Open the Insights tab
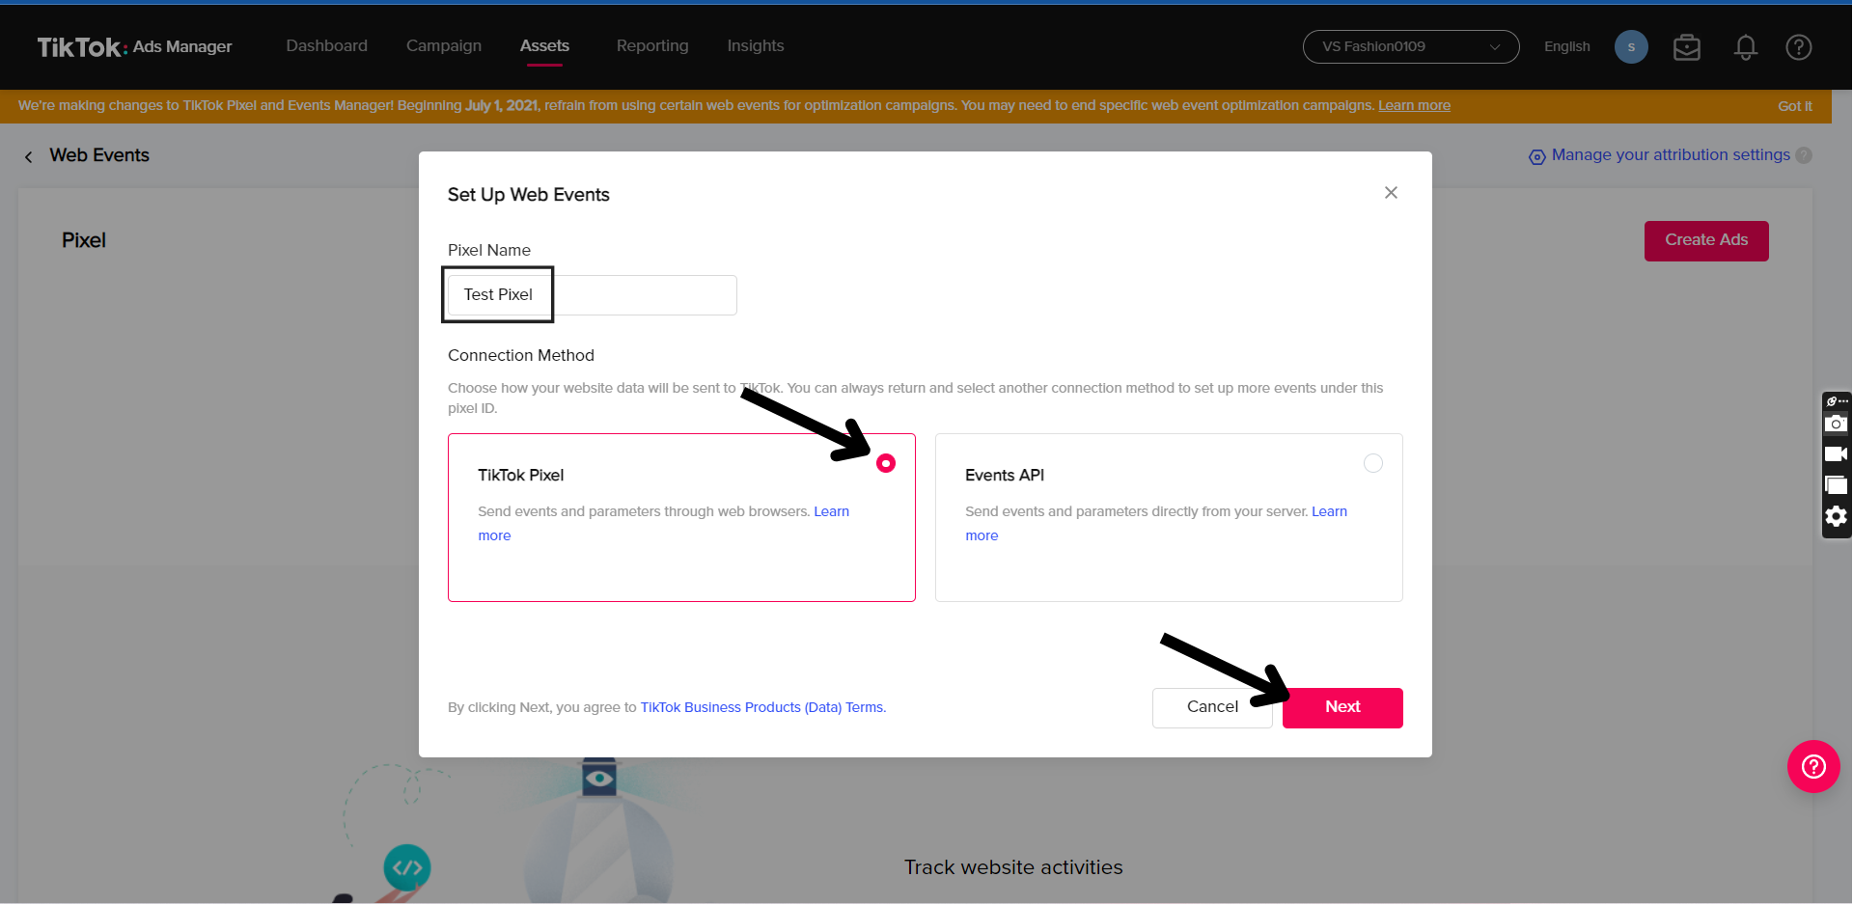This screenshot has height=905, width=1853. coord(756,45)
